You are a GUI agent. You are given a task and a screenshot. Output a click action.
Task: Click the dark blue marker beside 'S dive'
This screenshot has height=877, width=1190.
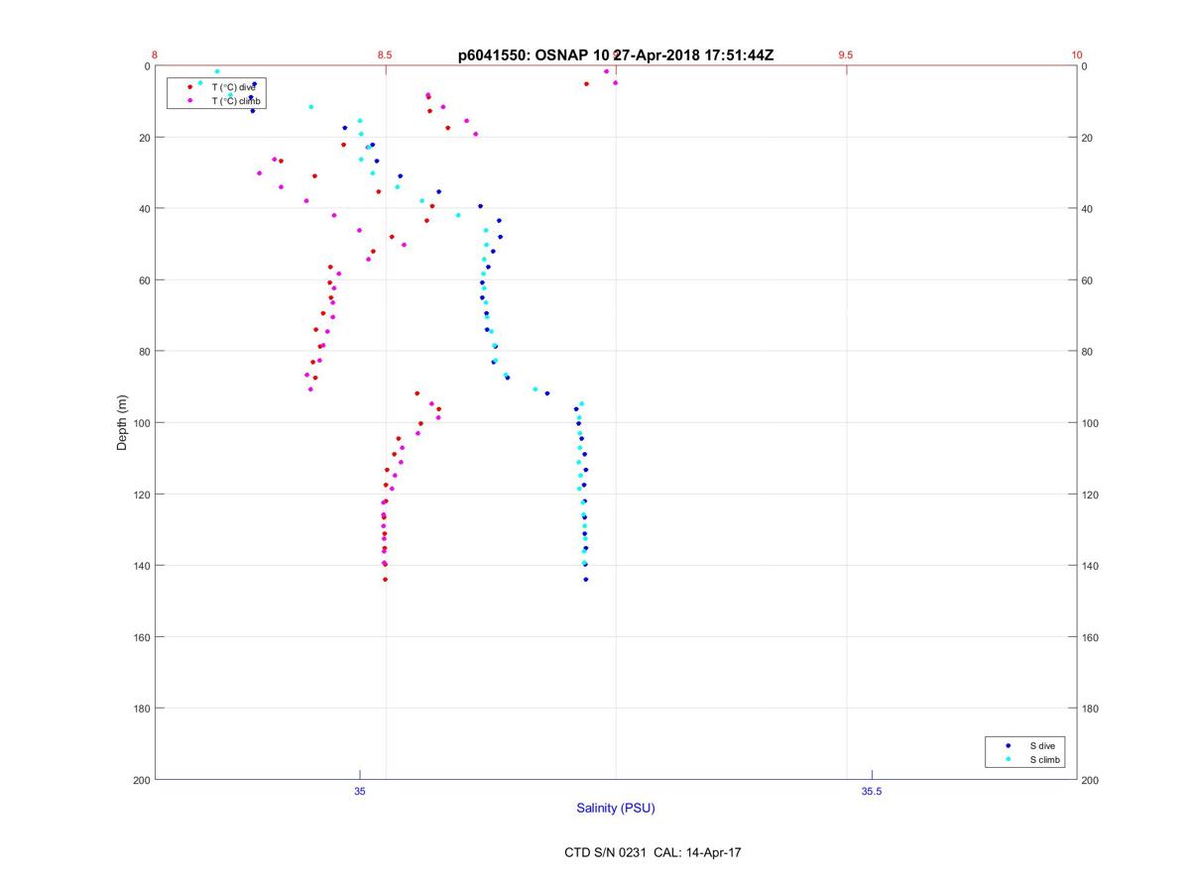pyautogui.click(x=1008, y=745)
